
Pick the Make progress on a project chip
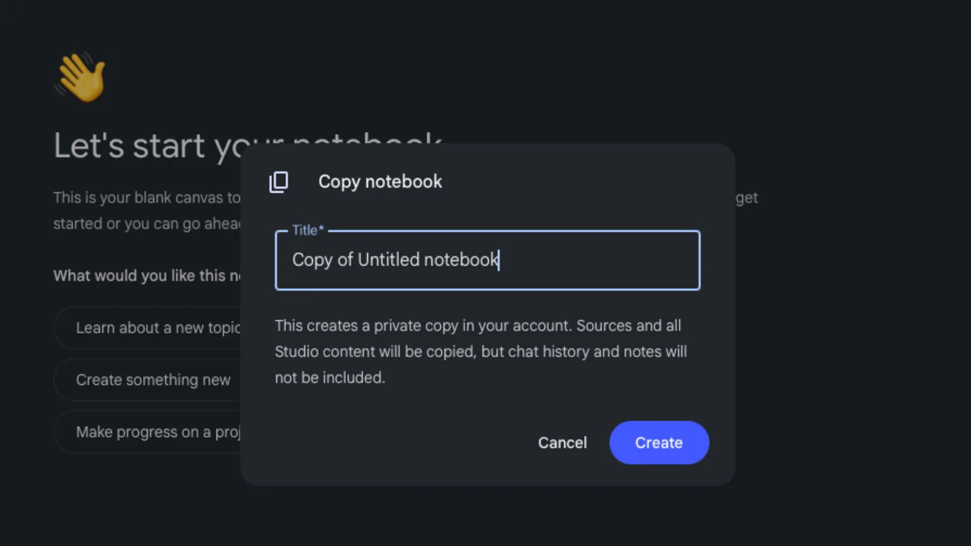147,432
